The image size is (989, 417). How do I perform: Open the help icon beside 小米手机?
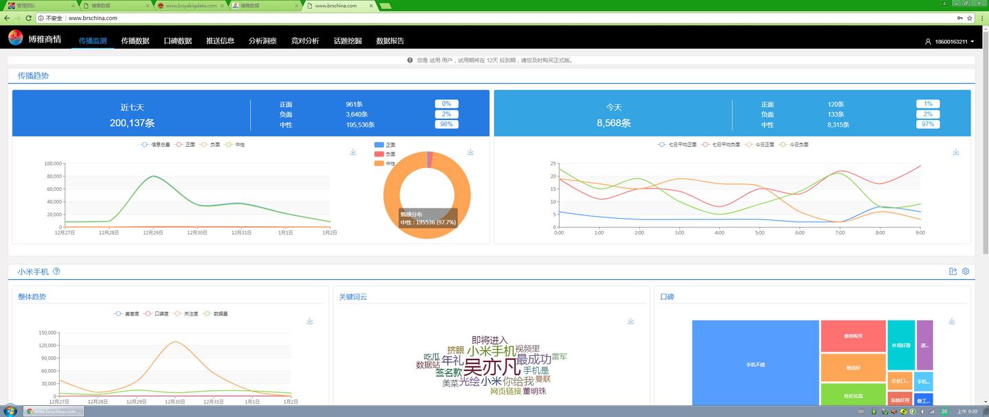point(56,271)
